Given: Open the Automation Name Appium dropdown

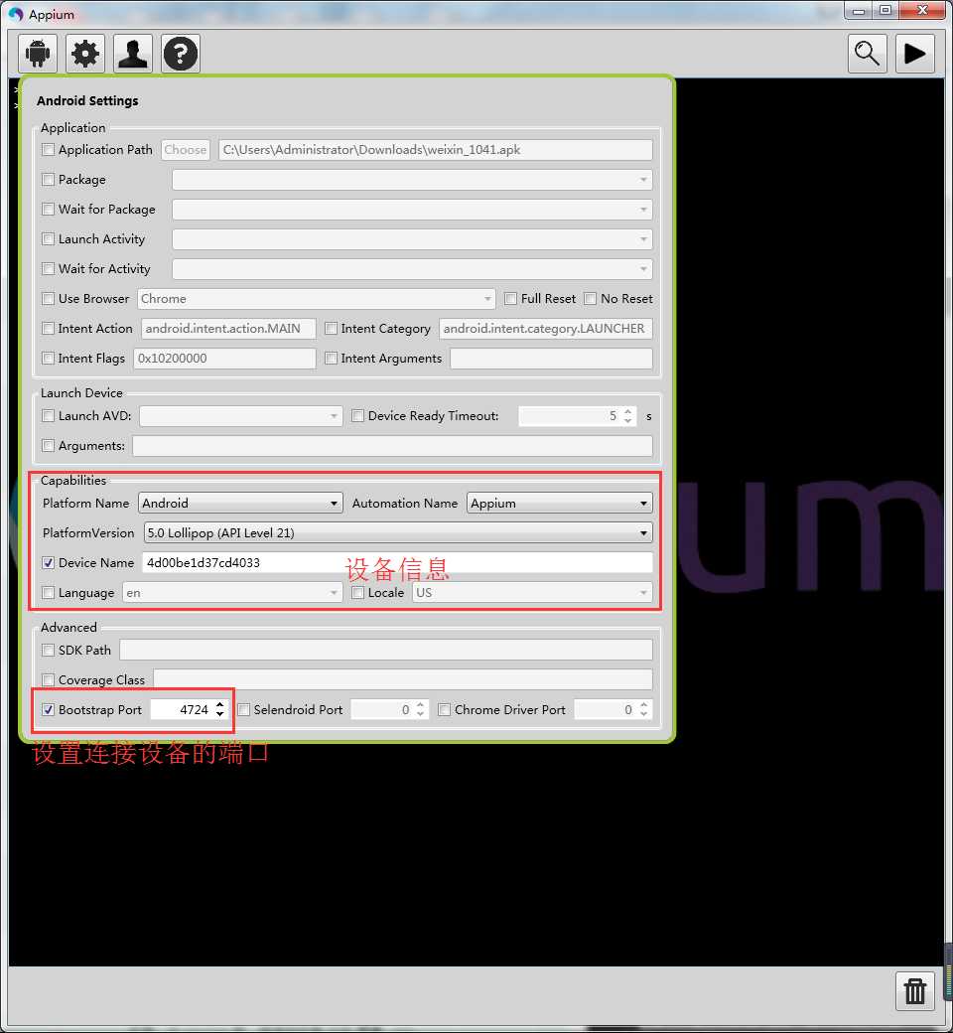Looking at the screenshot, I should coord(560,504).
